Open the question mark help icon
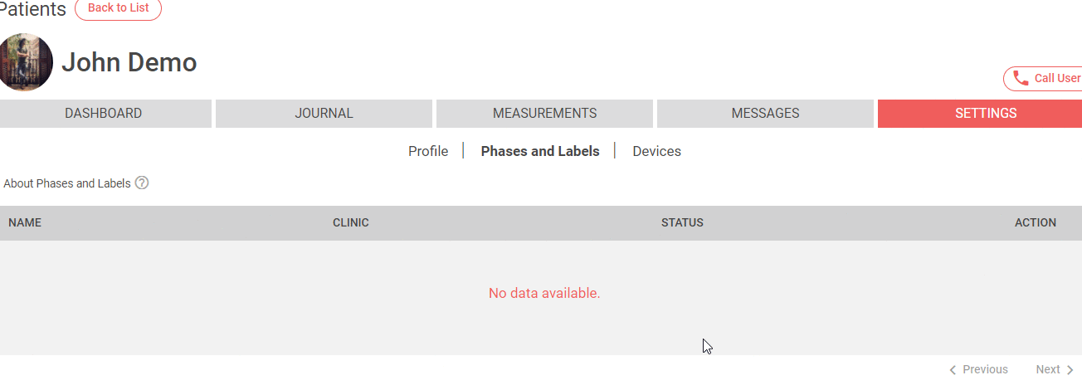 click(142, 183)
